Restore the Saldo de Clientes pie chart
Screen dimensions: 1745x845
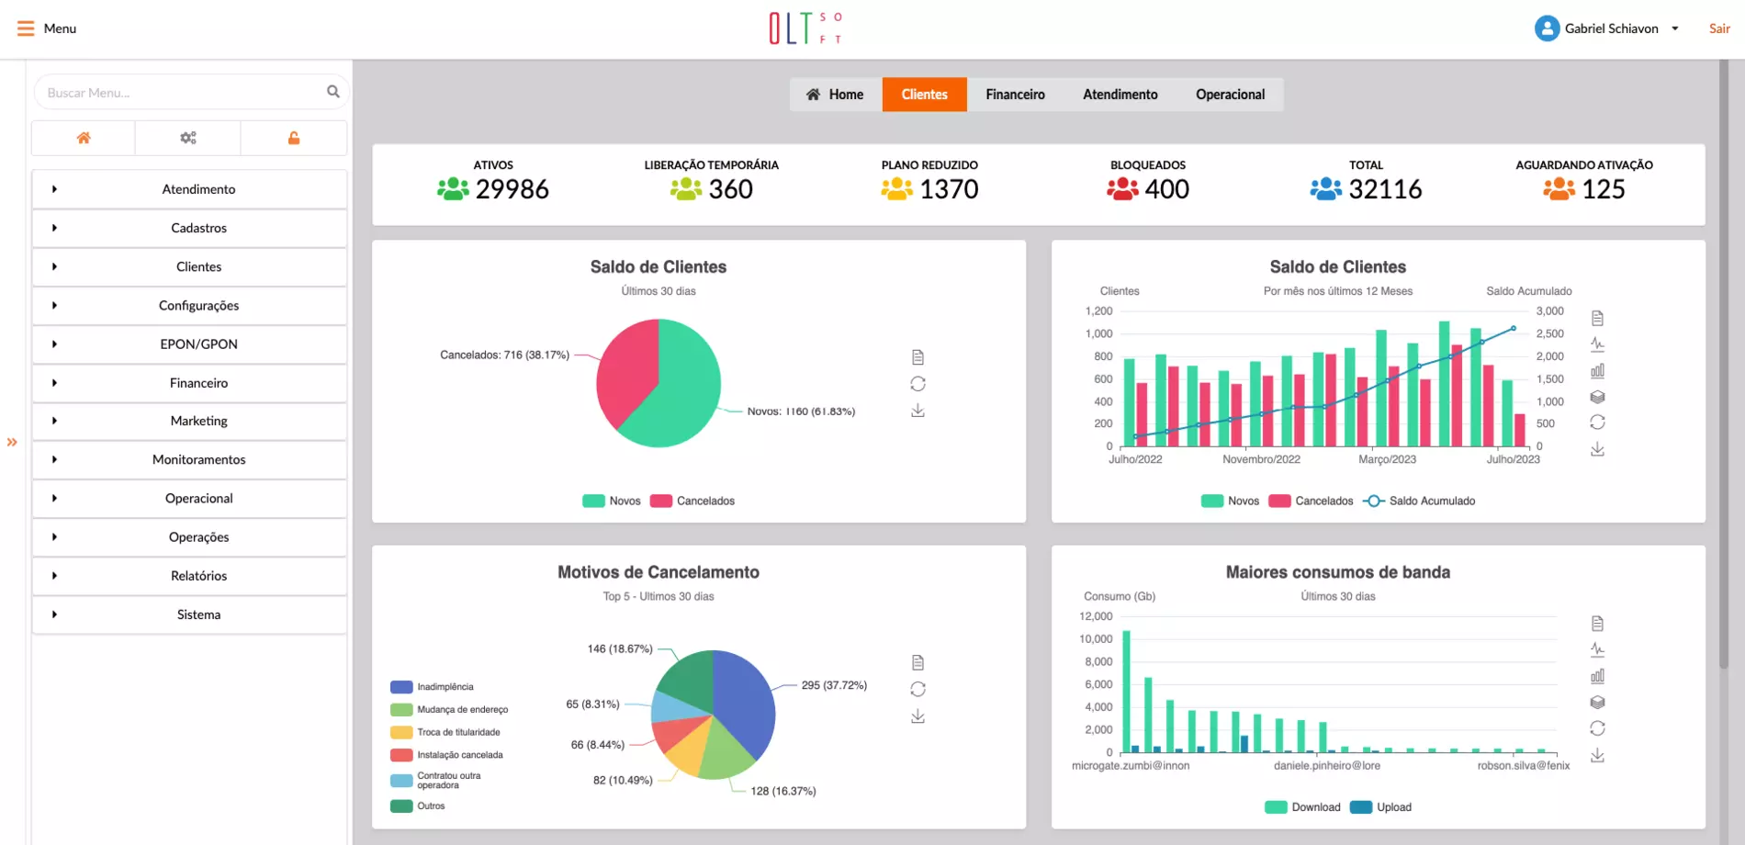pos(918,384)
